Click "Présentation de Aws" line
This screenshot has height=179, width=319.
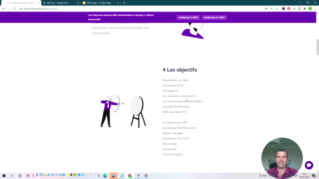coord(175,80)
